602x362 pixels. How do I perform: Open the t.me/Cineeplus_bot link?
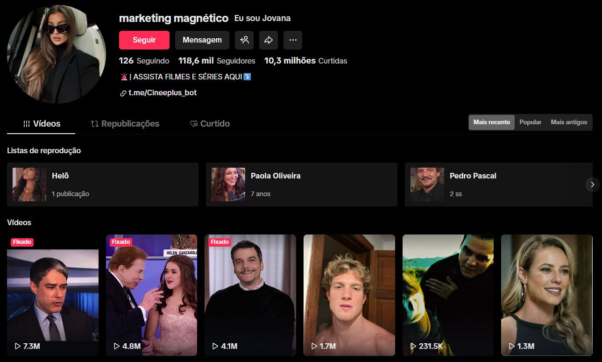coord(163,92)
